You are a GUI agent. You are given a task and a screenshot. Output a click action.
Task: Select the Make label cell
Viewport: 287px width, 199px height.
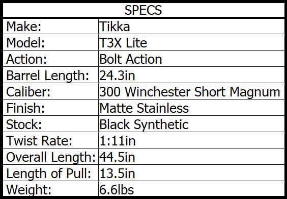coord(51,27)
